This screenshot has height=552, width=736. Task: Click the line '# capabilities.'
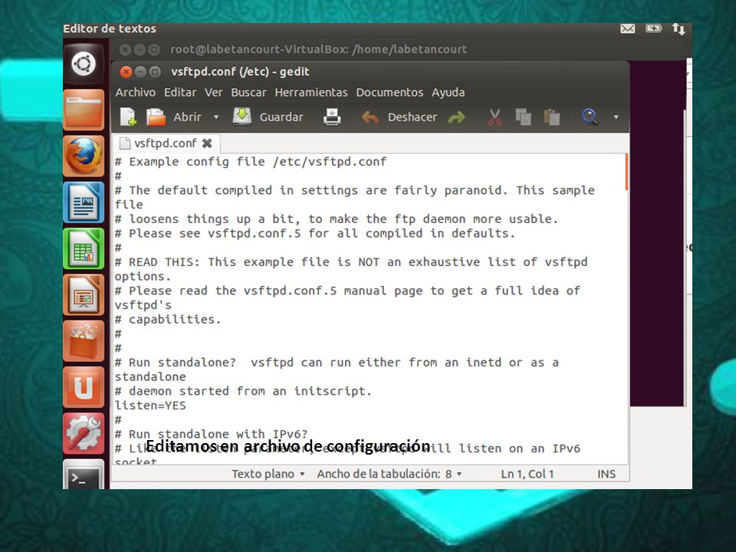point(168,320)
